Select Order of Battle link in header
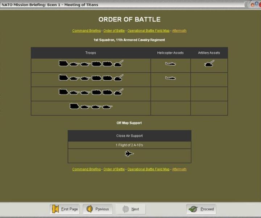Viewport: 261px width, 218px height. click(x=114, y=31)
